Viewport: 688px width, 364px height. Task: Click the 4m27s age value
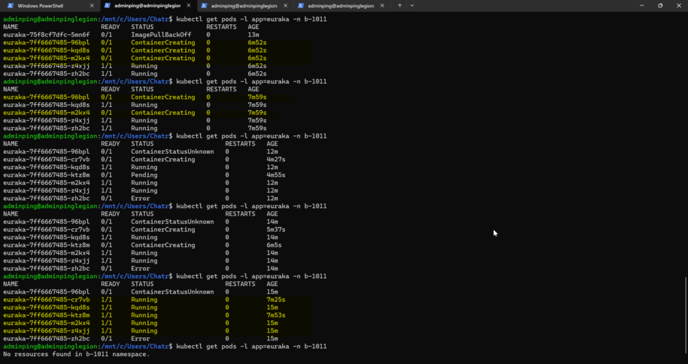(x=275, y=159)
